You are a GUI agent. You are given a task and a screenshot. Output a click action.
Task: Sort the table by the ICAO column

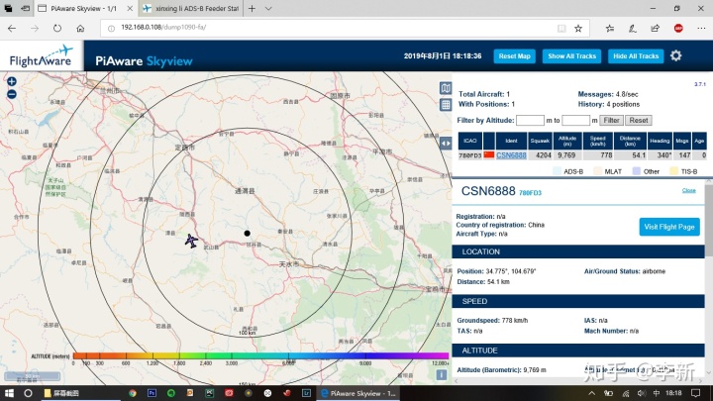pyautogui.click(x=470, y=141)
